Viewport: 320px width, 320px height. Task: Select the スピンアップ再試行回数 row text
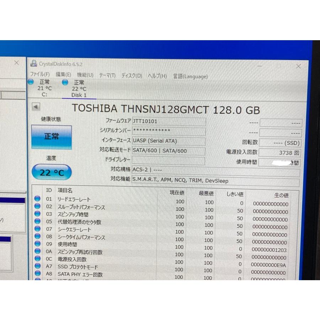pyautogui.click(x=80, y=252)
